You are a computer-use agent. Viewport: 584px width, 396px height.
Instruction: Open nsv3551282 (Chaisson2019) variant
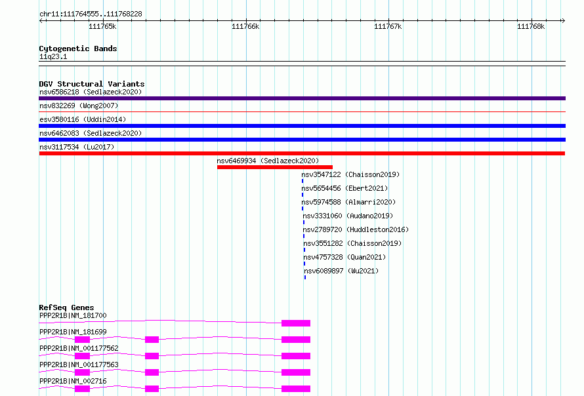point(352,243)
